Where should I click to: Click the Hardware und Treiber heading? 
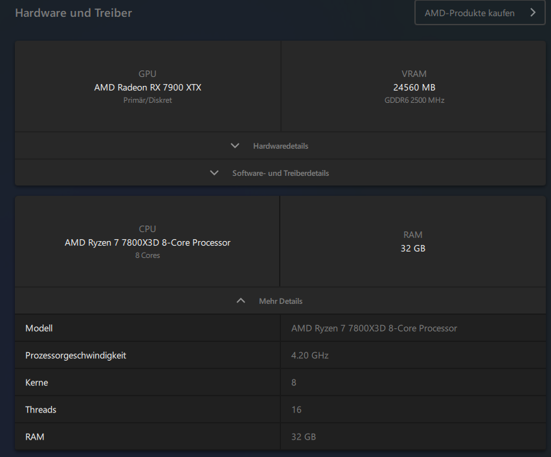(73, 13)
